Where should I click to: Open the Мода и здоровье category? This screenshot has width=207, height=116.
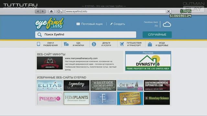pos(162,44)
